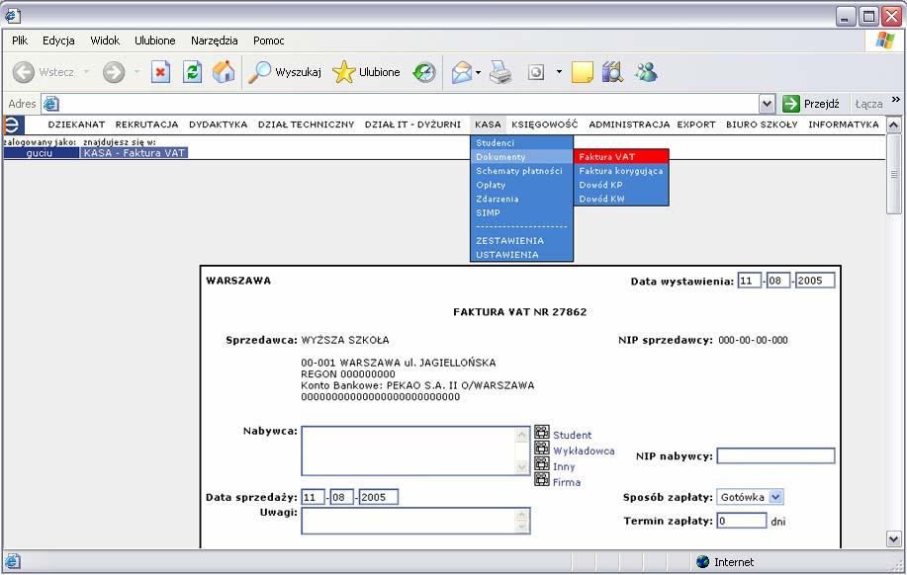Image resolution: width=907 pixels, height=575 pixels.
Task: Open the Narzędzia menu
Action: coord(214,41)
